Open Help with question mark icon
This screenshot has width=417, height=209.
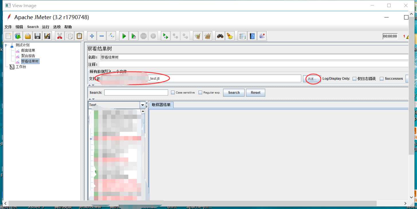click(x=252, y=36)
